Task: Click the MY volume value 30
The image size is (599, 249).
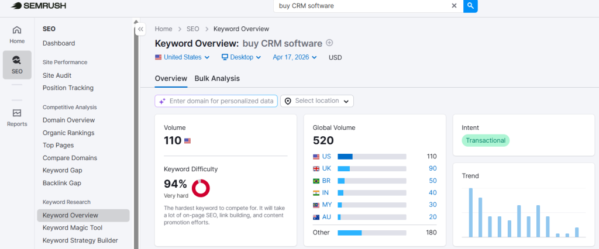Action: pyautogui.click(x=432, y=205)
